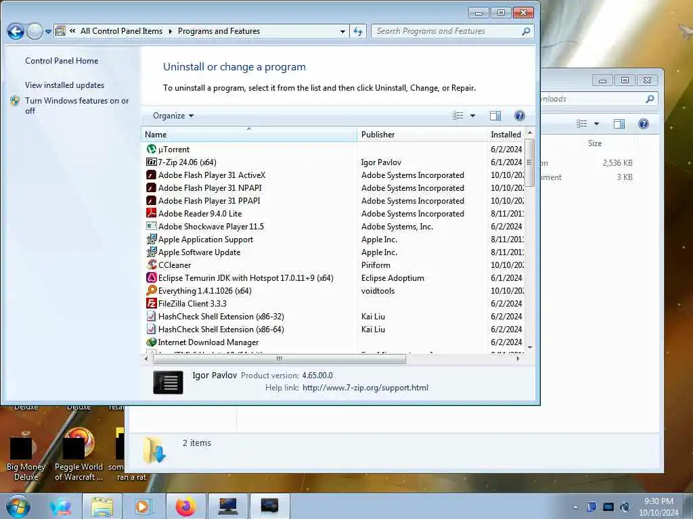Click the Size column header in Downloads window
693x519 pixels.
point(595,143)
